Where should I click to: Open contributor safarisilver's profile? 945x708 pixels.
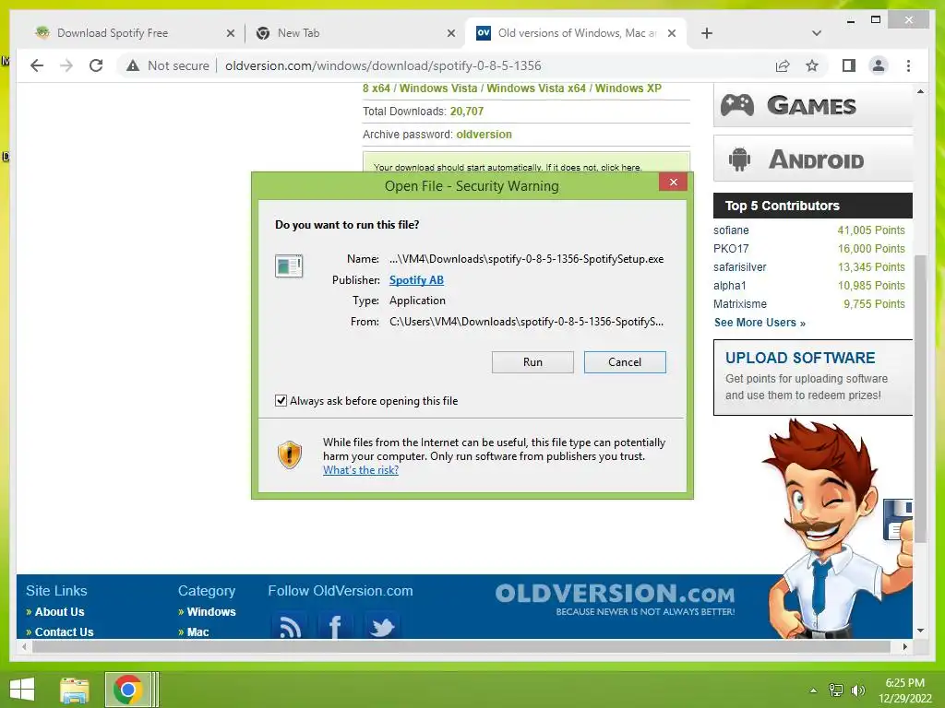pyautogui.click(x=739, y=267)
